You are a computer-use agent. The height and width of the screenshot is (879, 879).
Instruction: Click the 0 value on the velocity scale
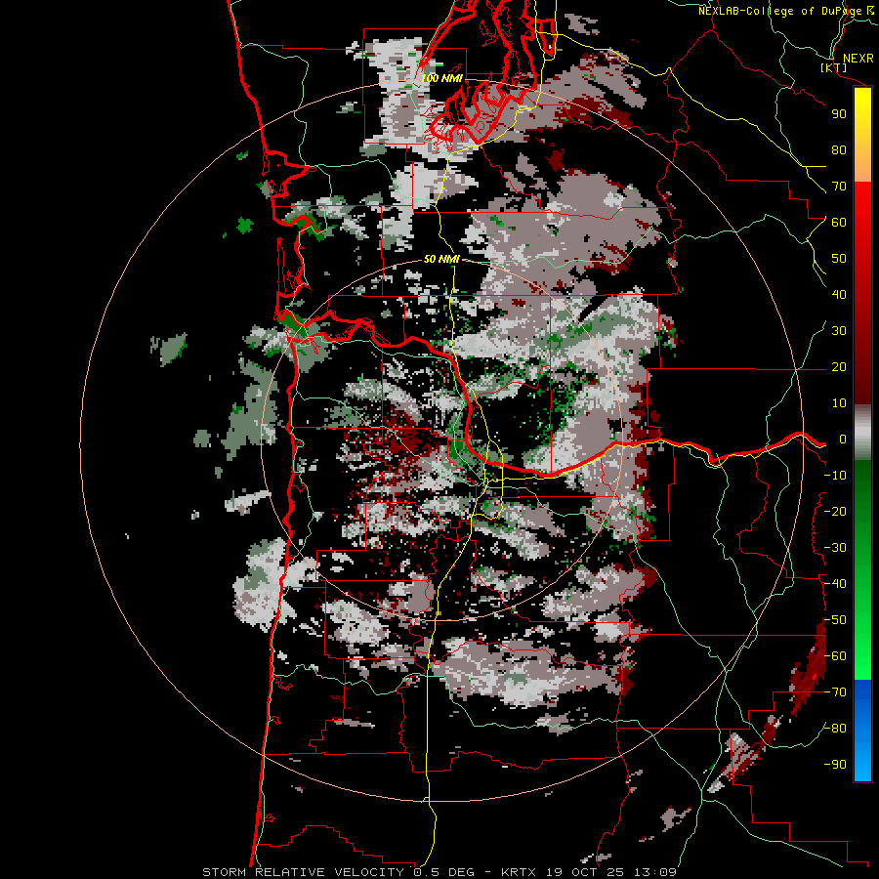[843, 439]
